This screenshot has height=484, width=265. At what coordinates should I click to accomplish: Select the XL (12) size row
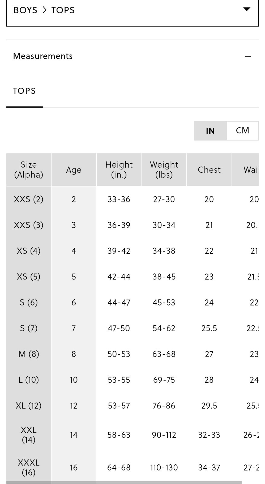click(132, 406)
